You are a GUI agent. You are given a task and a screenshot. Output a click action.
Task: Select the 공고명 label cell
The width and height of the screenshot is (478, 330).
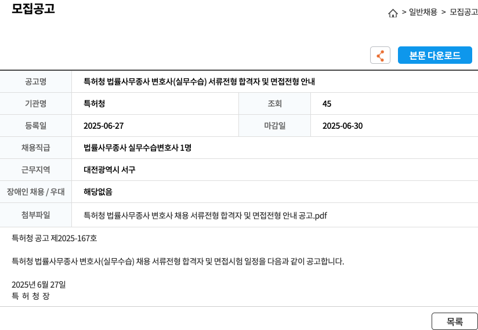pos(35,82)
